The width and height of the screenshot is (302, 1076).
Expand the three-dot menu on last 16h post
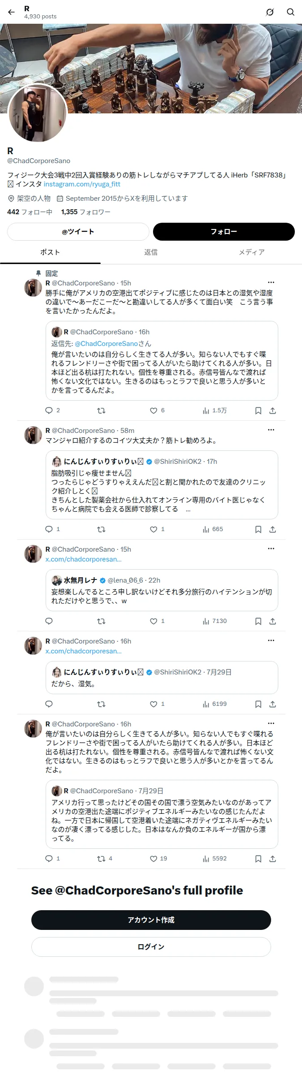point(271,723)
